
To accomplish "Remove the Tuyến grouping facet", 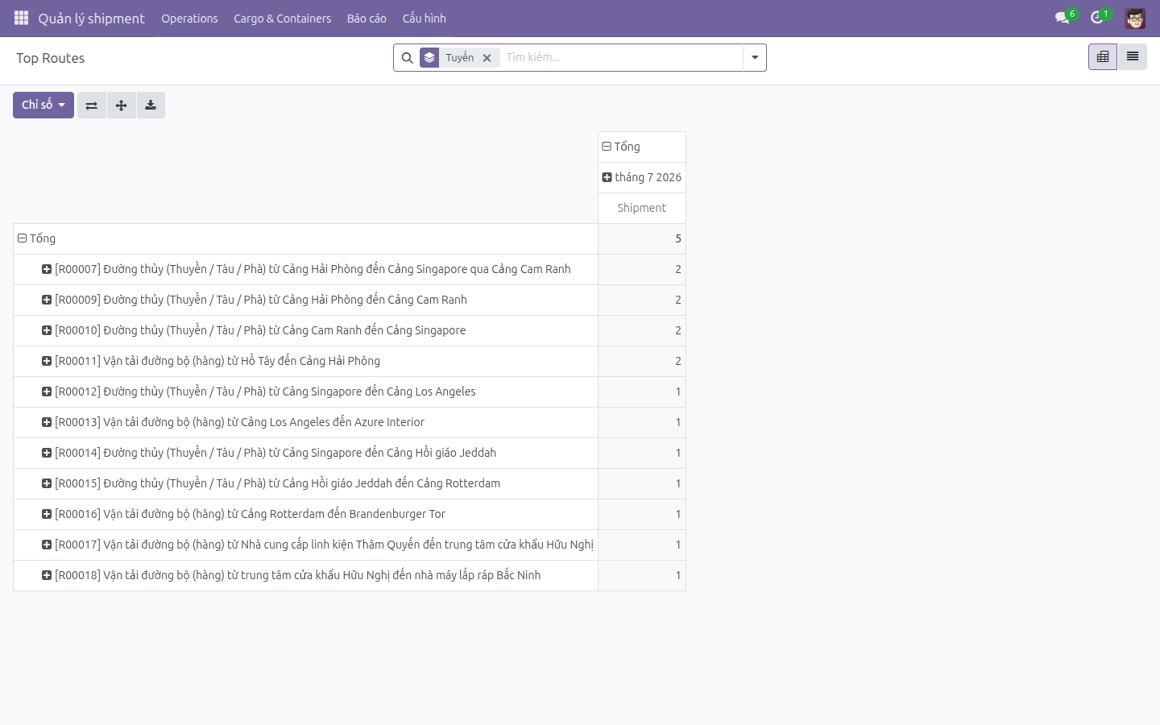I will 487,58.
